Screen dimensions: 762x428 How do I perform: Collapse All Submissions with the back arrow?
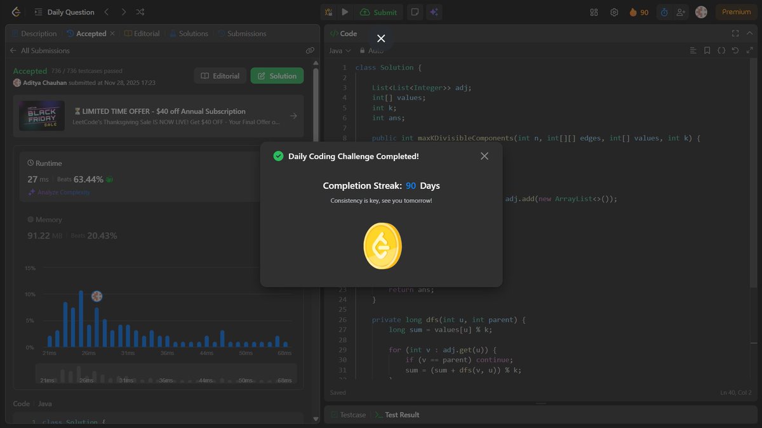click(13, 50)
